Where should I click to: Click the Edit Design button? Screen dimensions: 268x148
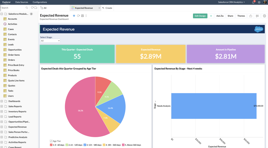coord(200,16)
